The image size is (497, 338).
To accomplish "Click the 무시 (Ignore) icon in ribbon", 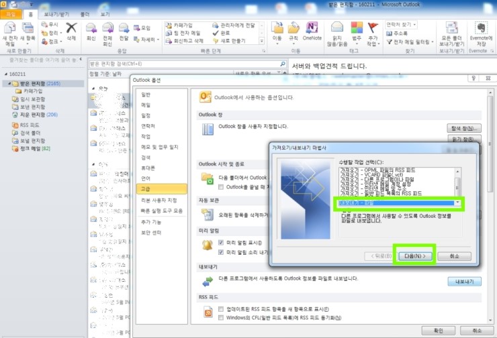I will [x=44, y=24].
